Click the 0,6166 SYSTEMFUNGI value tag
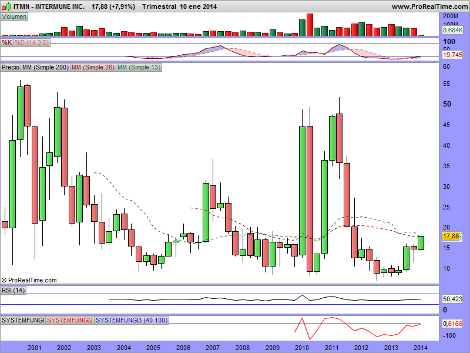470x353 pixels. click(452, 324)
